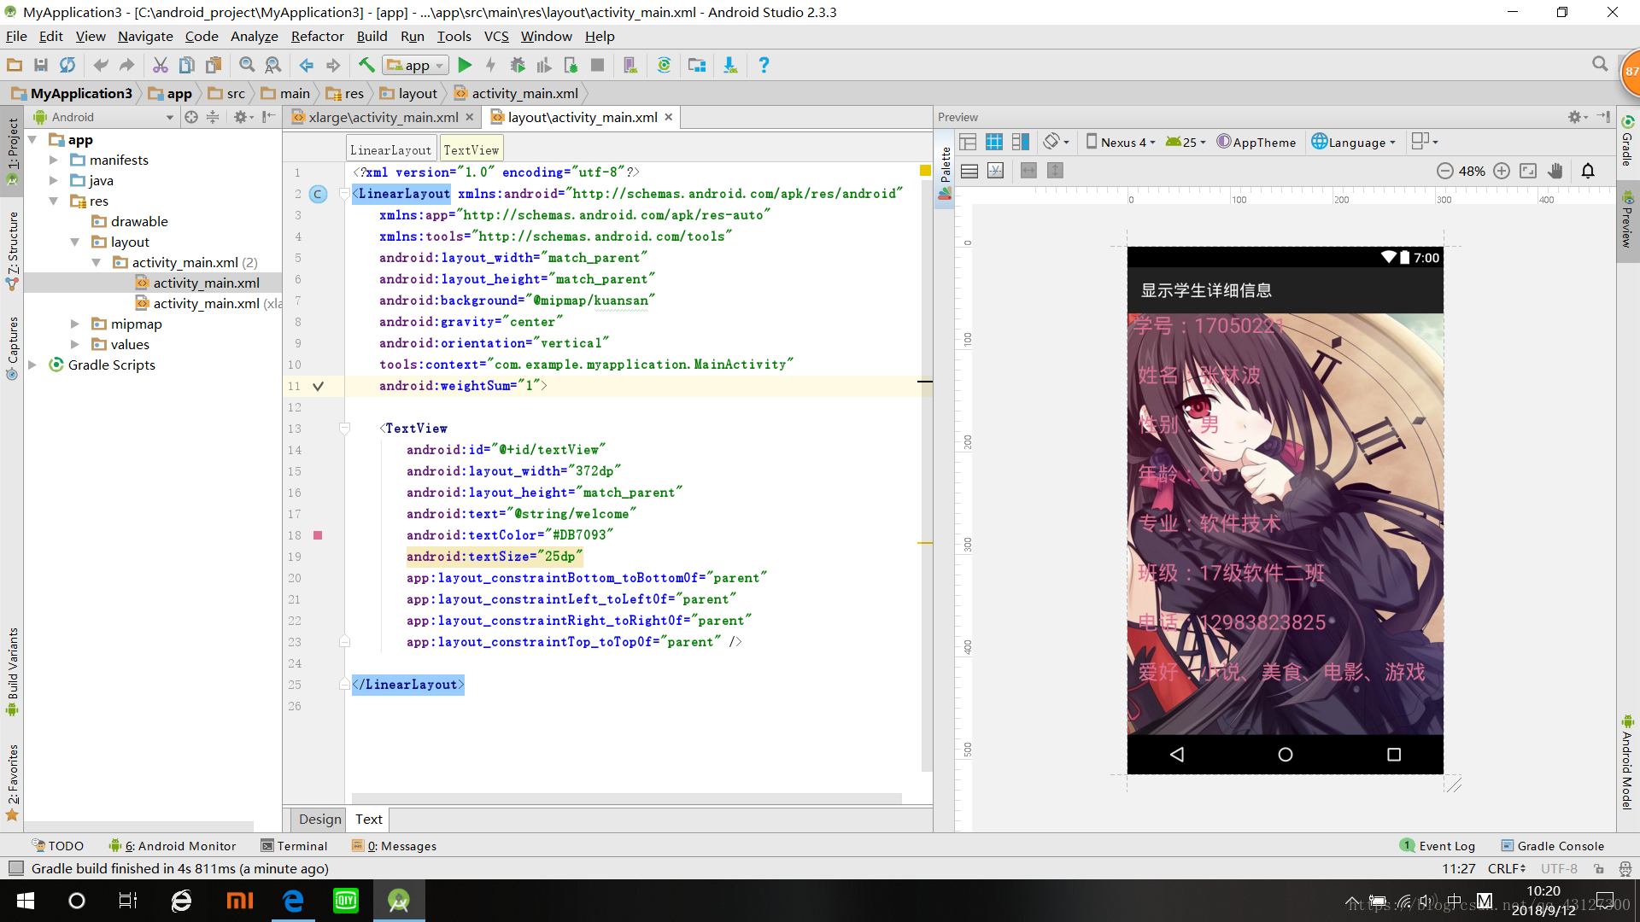Select the Pan hand tool in the preview
Screen dimensions: 1640x922
1555,171
